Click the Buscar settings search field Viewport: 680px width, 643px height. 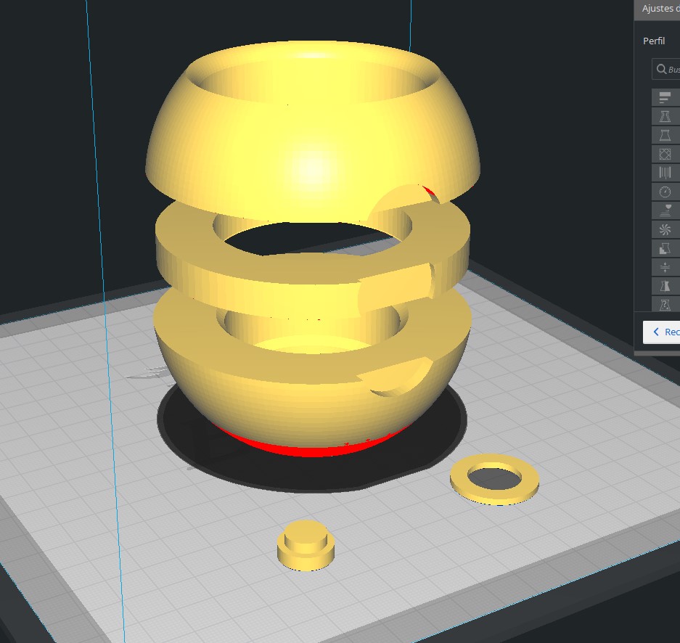673,69
